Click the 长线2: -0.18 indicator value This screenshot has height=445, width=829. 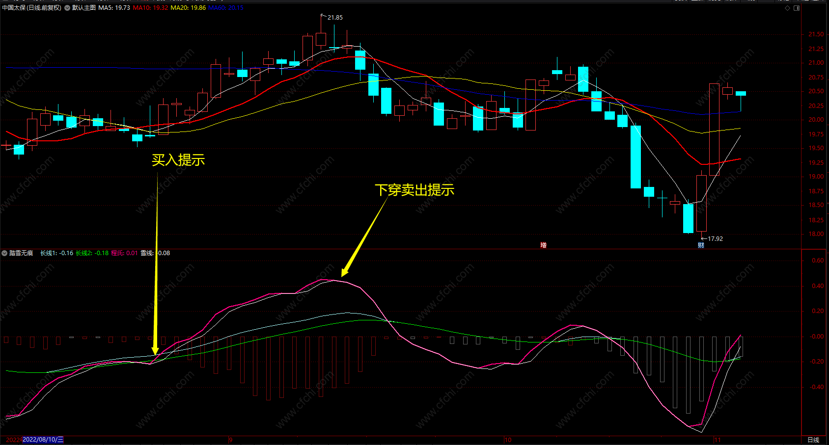click(92, 253)
